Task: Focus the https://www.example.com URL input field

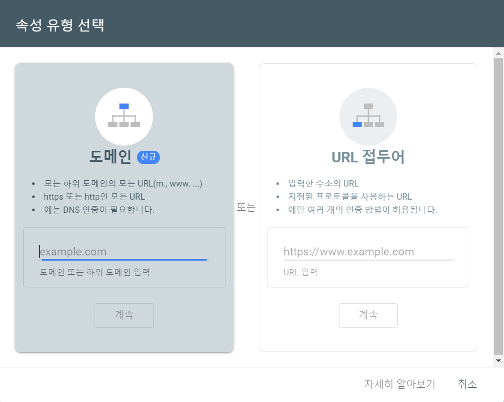Action: click(x=368, y=252)
